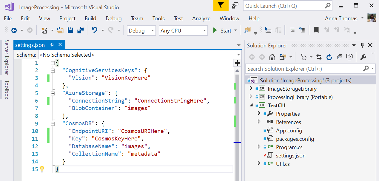Open the Debug menu
This screenshot has width=379, height=181.
click(114, 18)
